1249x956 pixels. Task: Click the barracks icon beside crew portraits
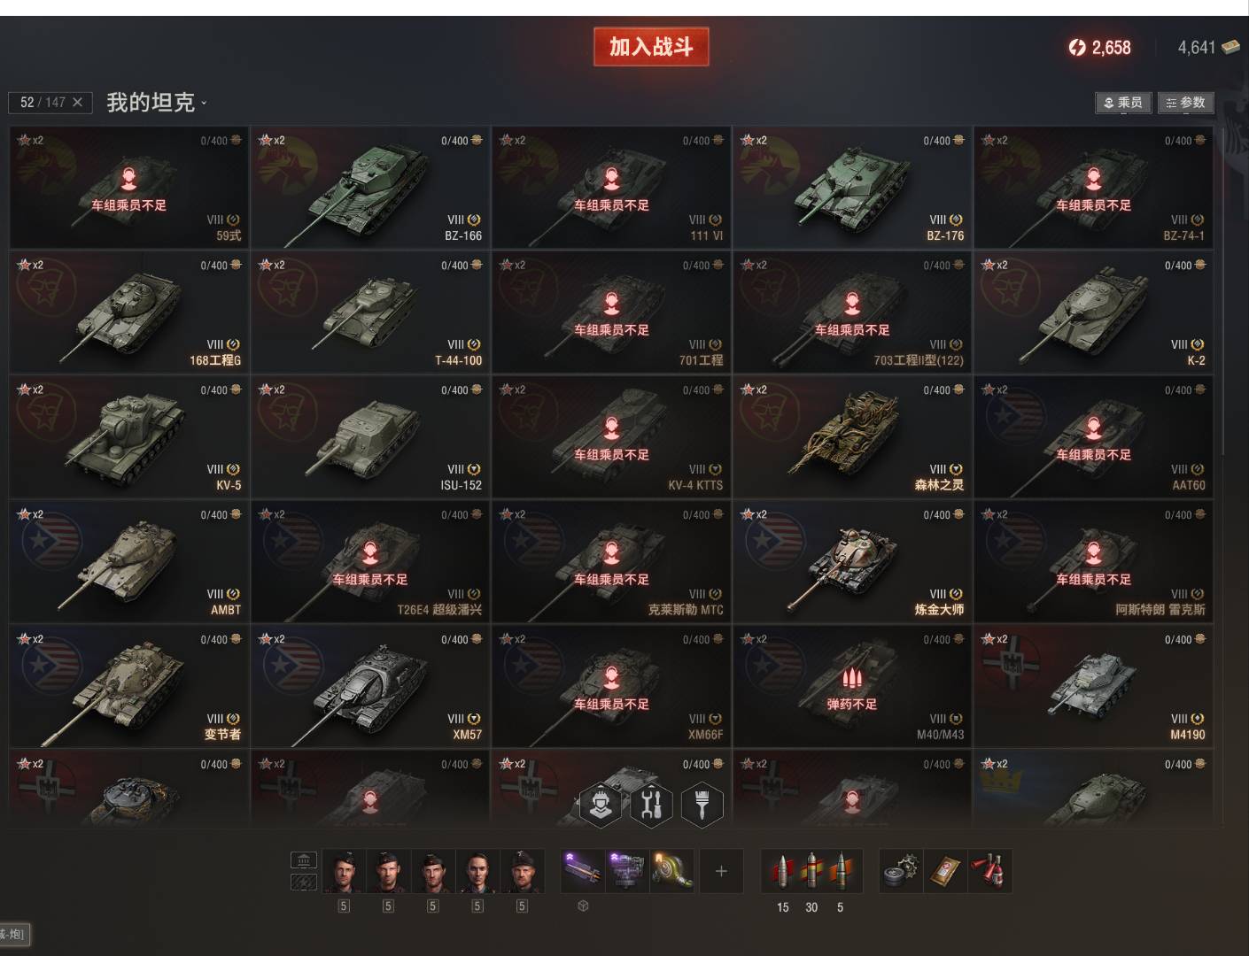pyautogui.click(x=304, y=860)
